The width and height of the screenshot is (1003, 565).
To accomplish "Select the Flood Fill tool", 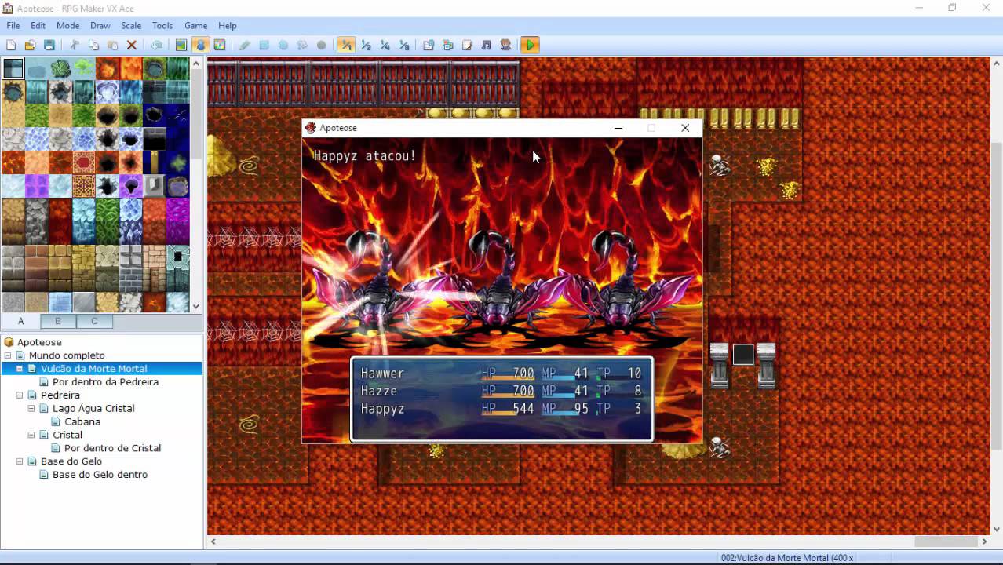I will (x=302, y=45).
